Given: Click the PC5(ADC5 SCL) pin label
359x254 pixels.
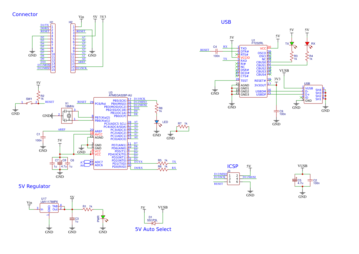Looking at the screenshot, I should coord(115,124).
